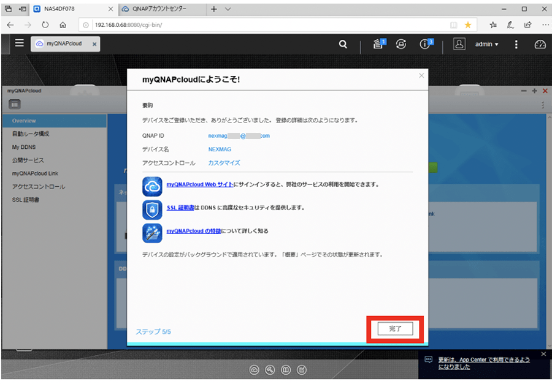552x384 pixels.
Task: Switch to the QNAPアカウントセンター browser tab
Action: click(163, 9)
